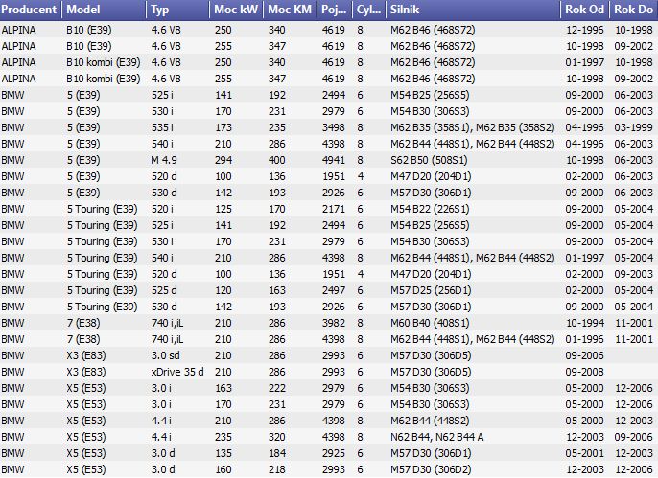Select the 535 i type cell
The image size is (658, 478).
(162, 127)
